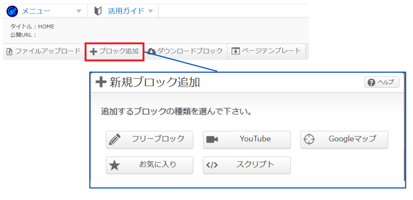Viewport: 413px width, 200px height.
Task: Choose ブロック追加 in the toolbar
Action: click(x=114, y=52)
